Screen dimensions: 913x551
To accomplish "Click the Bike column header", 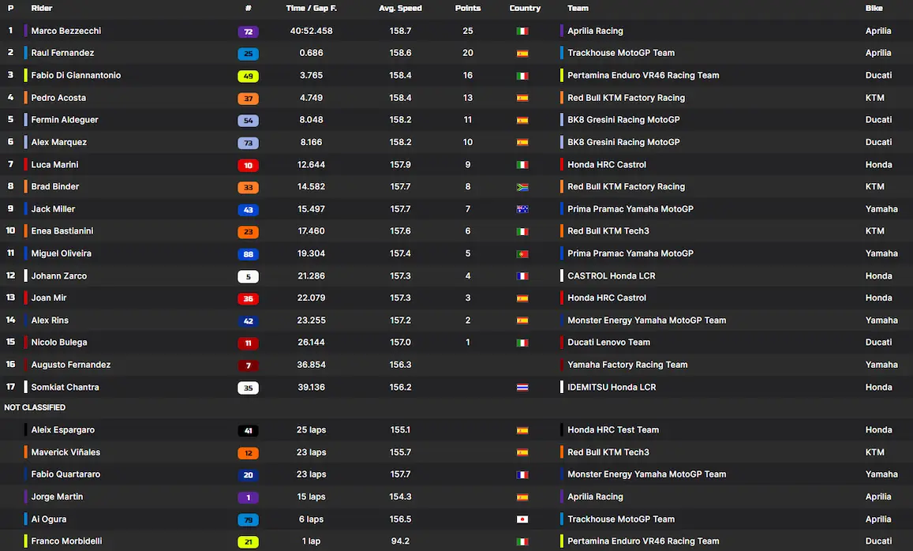I will pos(874,9).
